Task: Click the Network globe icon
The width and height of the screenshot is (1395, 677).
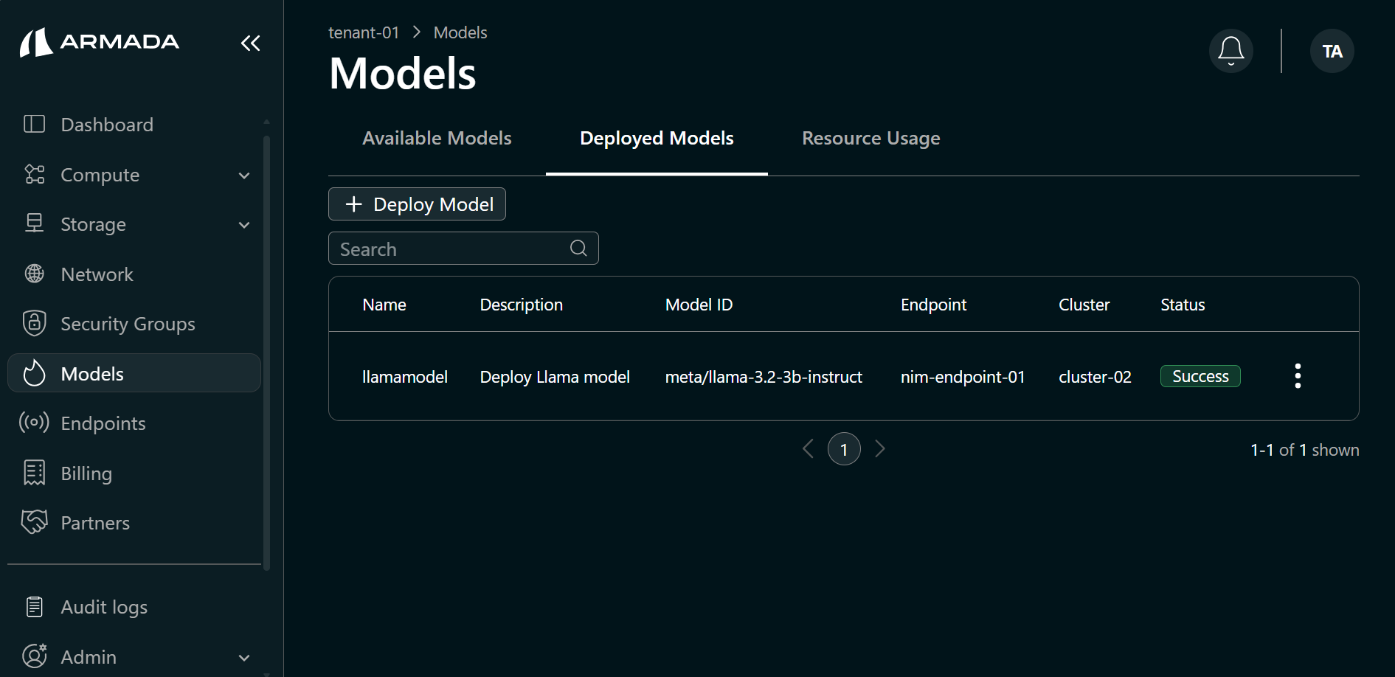Action: point(35,274)
